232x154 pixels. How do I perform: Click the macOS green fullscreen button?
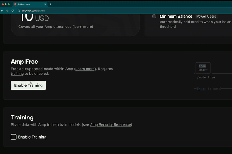[9, 4]
